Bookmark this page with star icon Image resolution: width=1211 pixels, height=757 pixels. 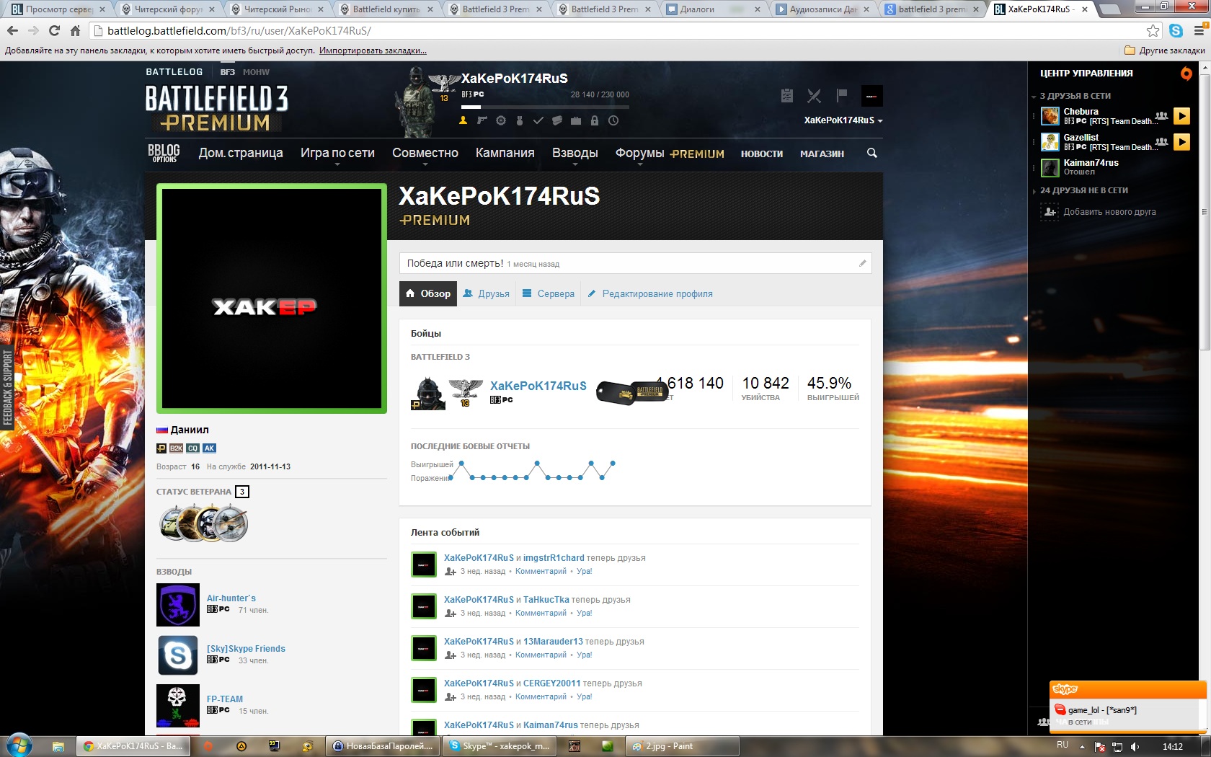[x=1153, y=30]
